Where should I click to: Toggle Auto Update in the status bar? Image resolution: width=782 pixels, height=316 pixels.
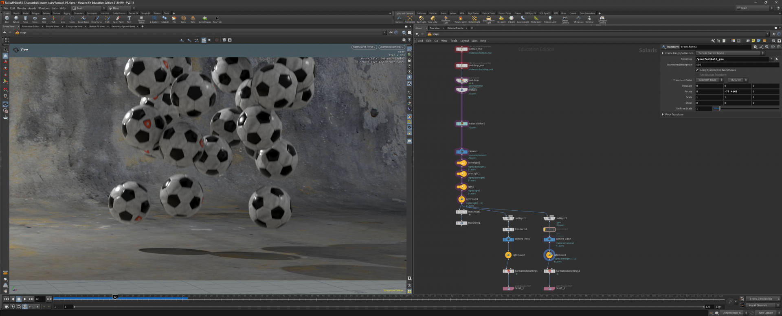coord(765,313)
